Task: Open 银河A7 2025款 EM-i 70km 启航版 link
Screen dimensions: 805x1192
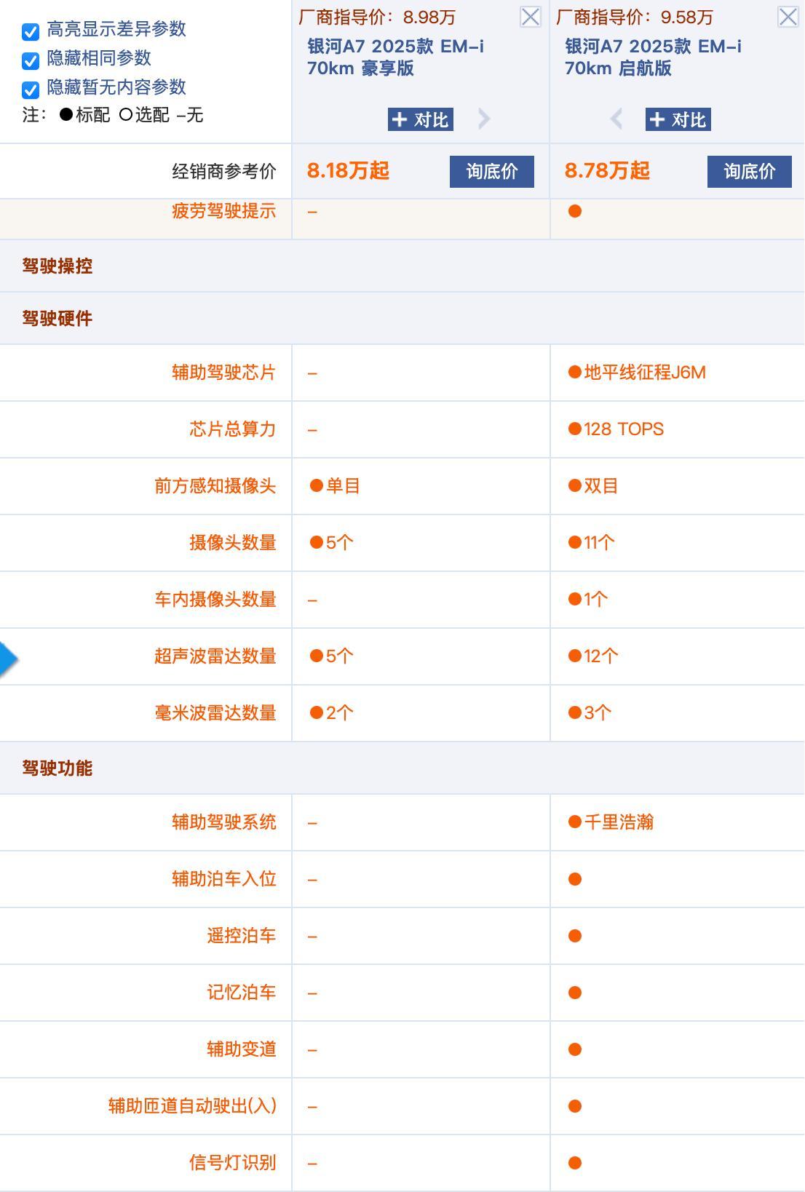Action: [x=653, y=57]
